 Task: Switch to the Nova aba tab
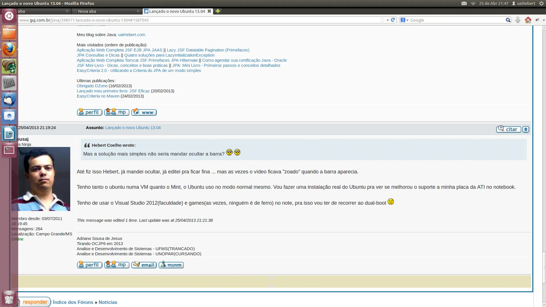(x=105, y=11)
